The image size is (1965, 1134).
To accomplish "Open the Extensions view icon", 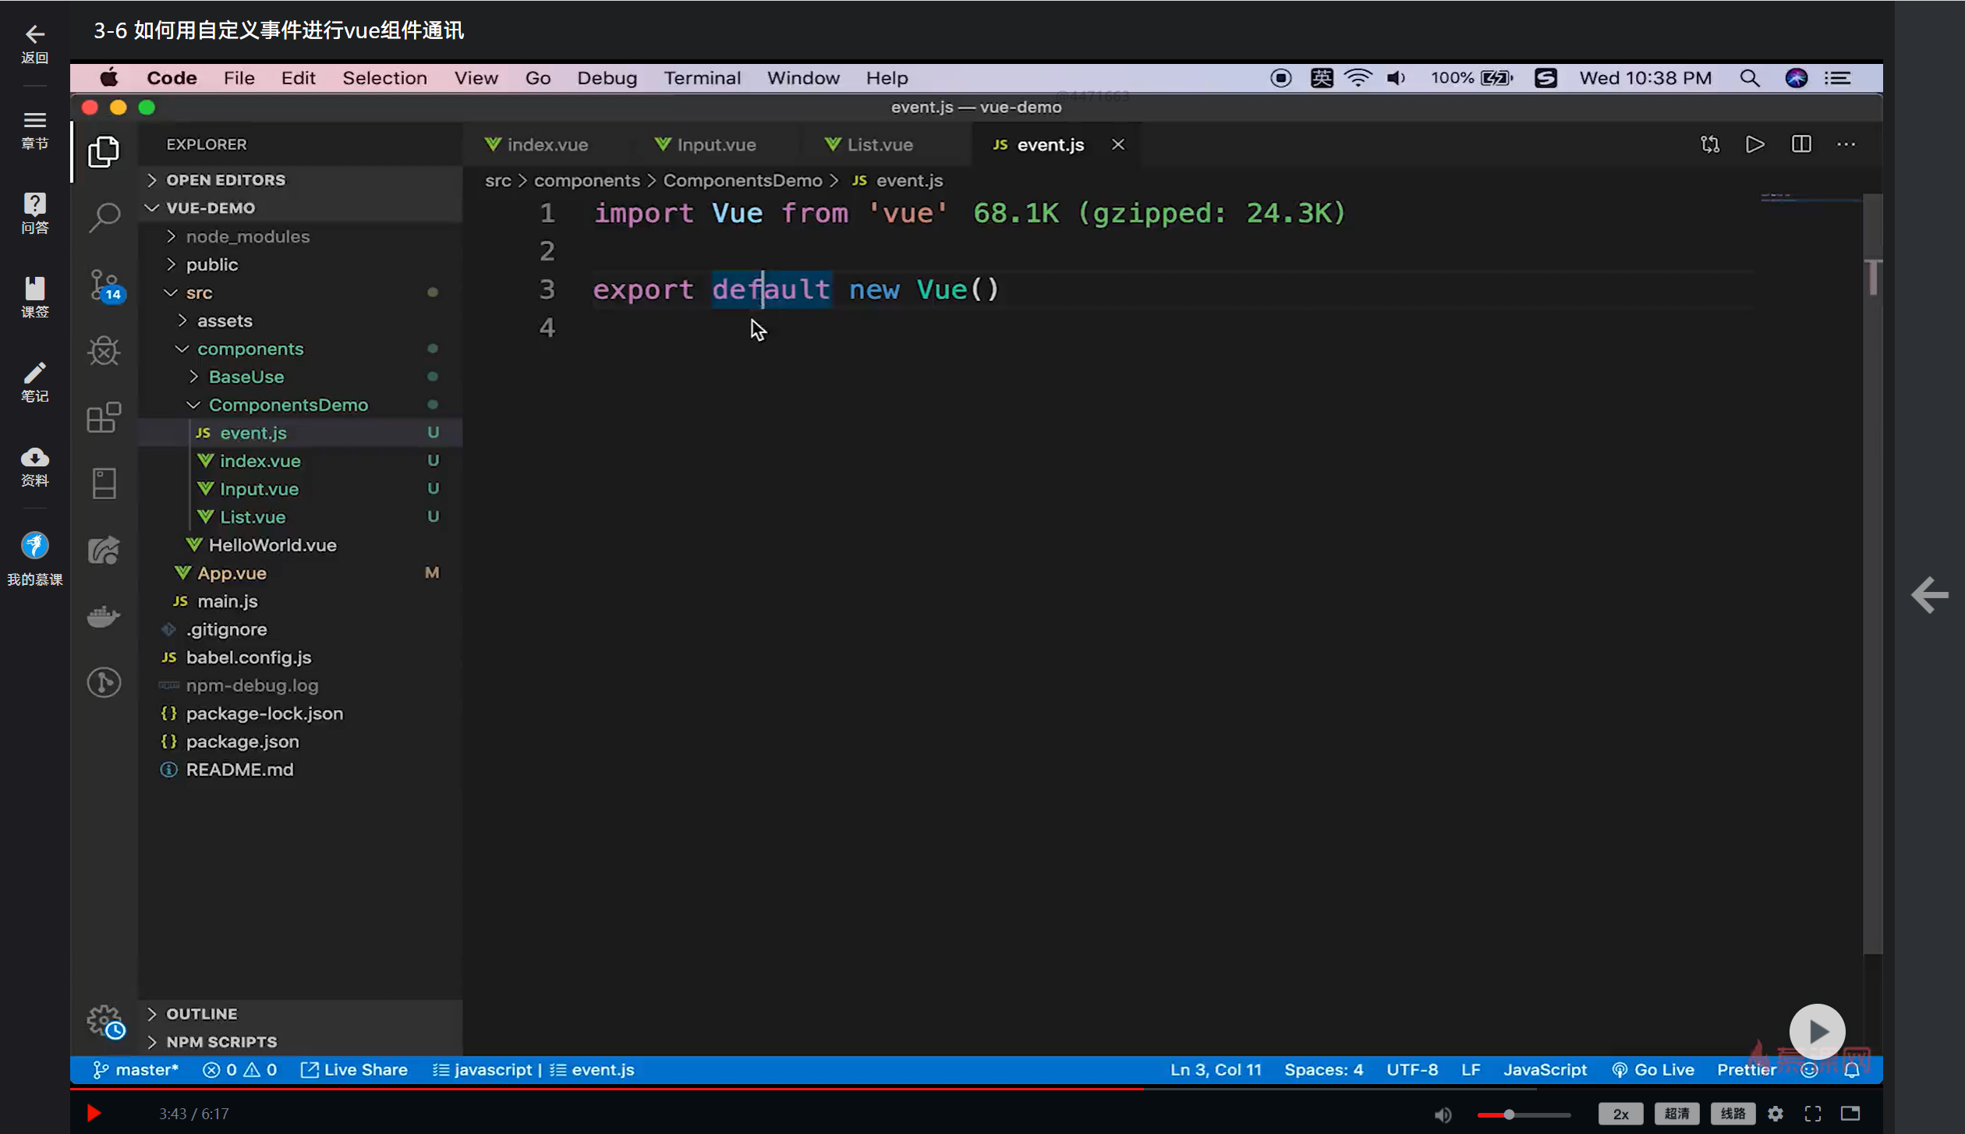I will click(x=104, y=418).
